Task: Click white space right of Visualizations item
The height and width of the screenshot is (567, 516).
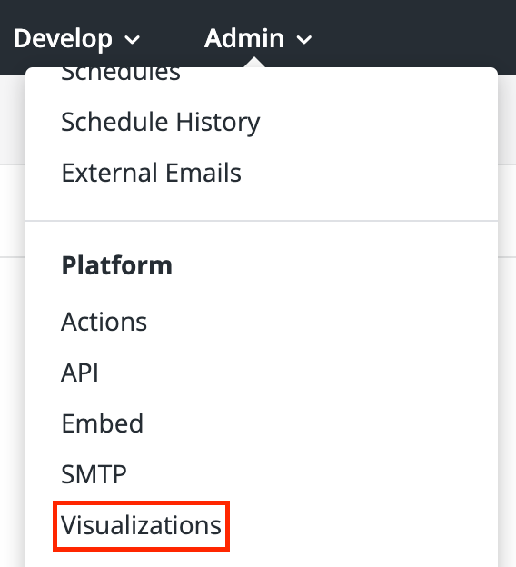Action: (362, 525)
